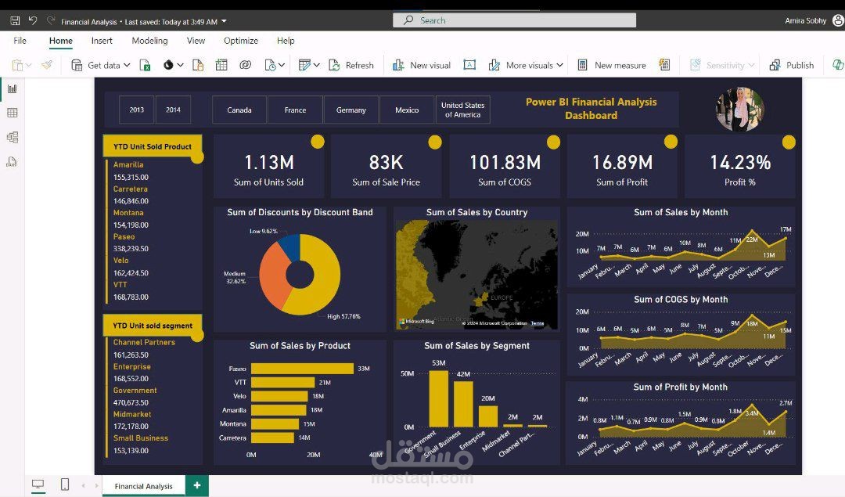This screenshot has height=497, width=845.
Task: Click the Undo arrow icon
Action: point(33,20)
